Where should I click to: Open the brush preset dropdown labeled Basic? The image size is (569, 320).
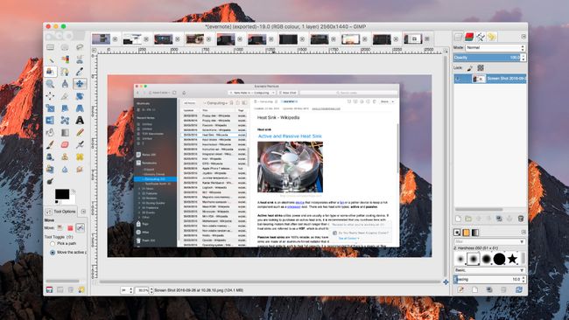coord(489,270)
